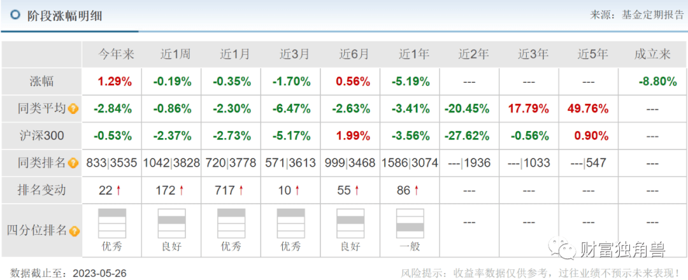Viewport: 688px width, 280px height.
Task: Click the 沪深300 row label
Action: tap(42, 136)
